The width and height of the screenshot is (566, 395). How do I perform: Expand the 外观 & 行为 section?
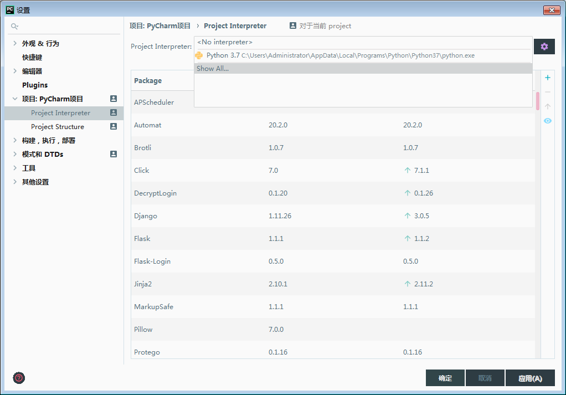point(15,43)
